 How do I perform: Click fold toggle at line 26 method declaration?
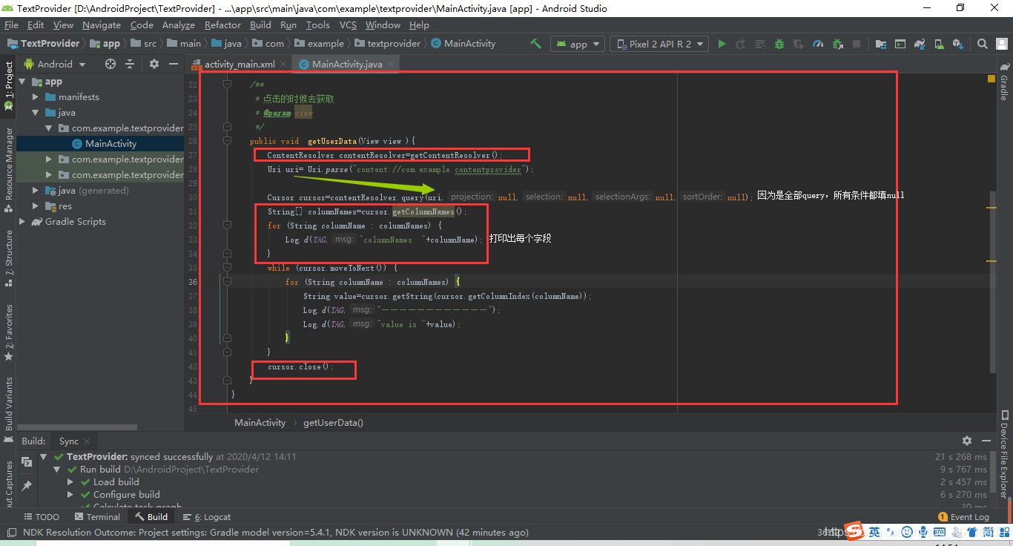click(229, 141)
